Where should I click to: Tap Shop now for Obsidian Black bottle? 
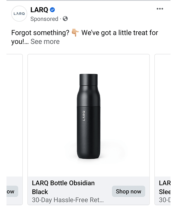coord(128,191)
